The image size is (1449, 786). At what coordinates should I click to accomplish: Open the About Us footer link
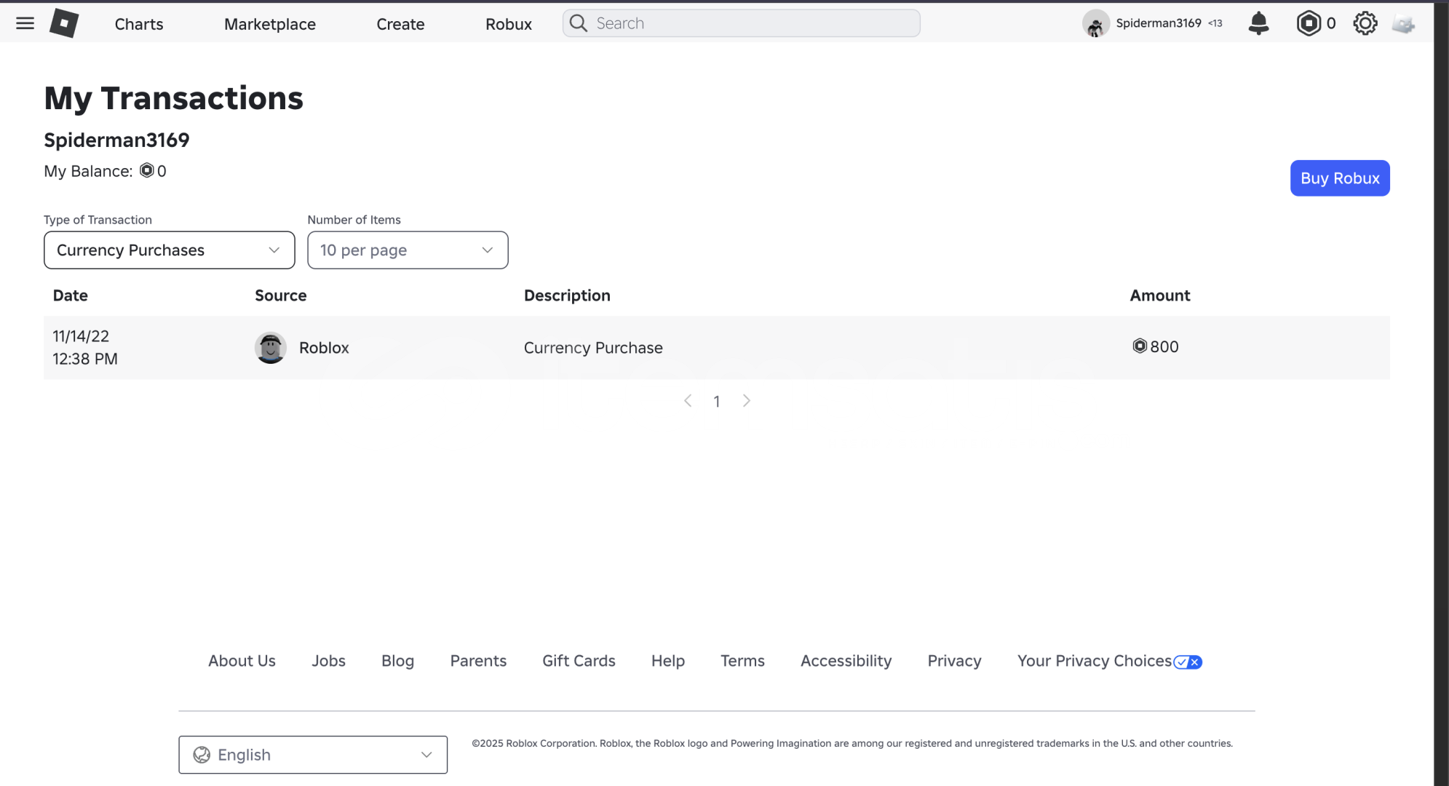[x=242, y=661]
